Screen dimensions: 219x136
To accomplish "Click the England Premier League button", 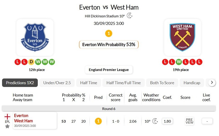I will [109, 70].
